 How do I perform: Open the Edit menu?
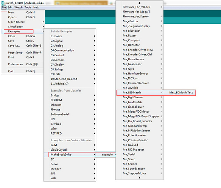pos(10,8)
